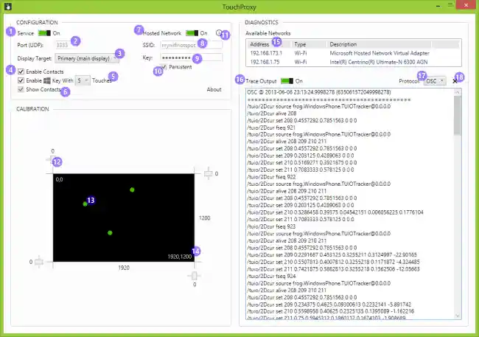Disable the Trace Output switch

click(287, 80)
